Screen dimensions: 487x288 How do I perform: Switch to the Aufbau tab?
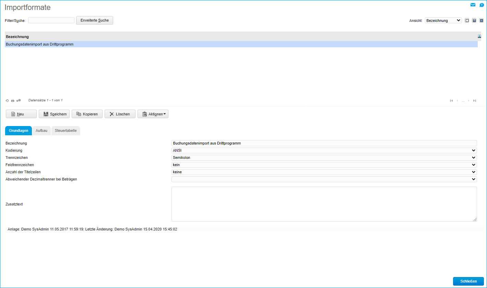(41, 130)
